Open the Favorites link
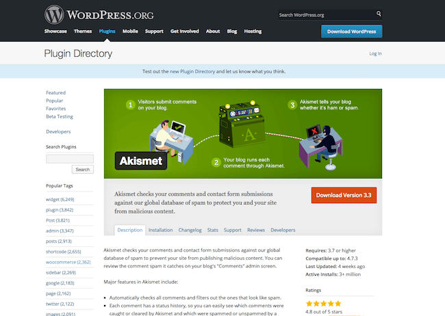The width and height of the screenshot is (445, 316). (x=55, y=109)
